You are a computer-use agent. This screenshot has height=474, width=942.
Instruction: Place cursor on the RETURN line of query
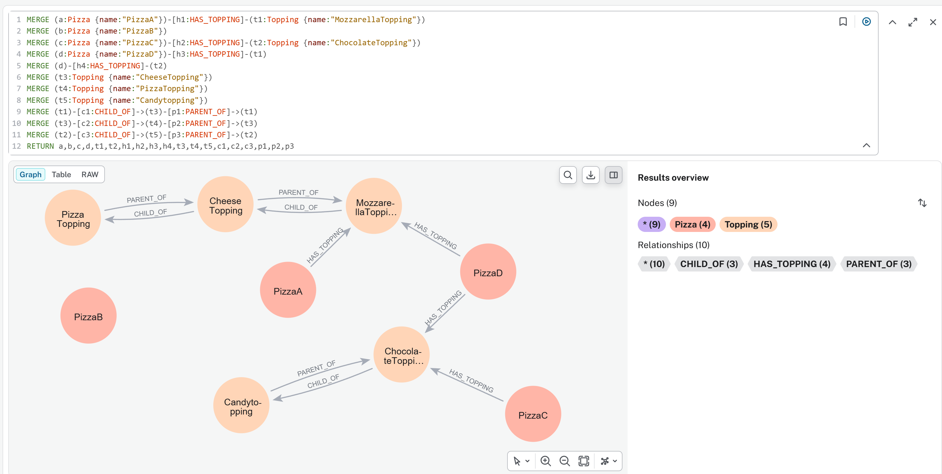[x=160, y=146]
